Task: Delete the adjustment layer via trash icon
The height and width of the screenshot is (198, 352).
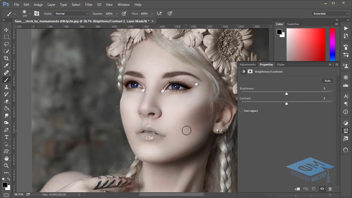Action: (330, 189)
